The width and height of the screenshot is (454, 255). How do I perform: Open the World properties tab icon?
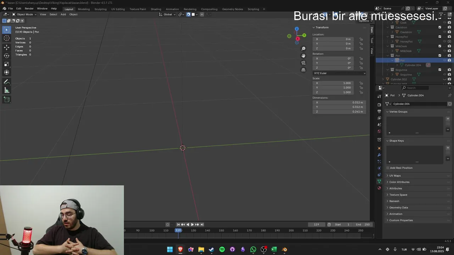[x=379, y=131]
